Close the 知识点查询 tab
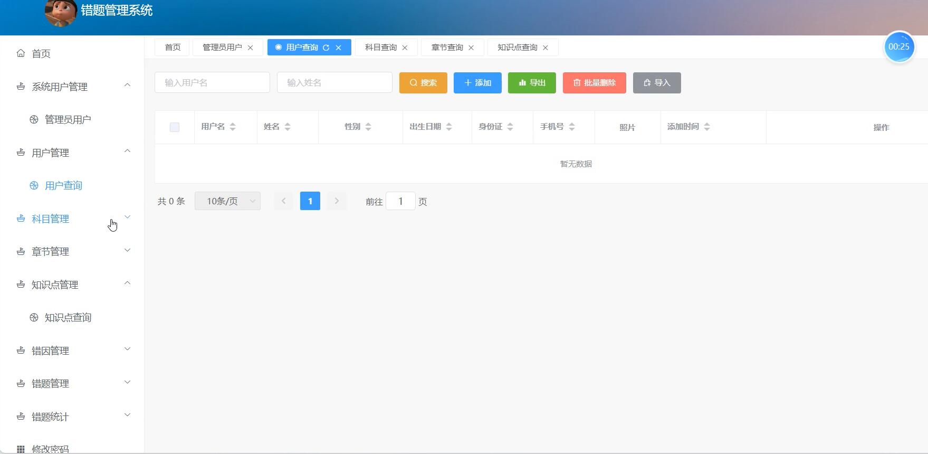The height and width of the screenshot is (454, 928). (x=546, y=48)
